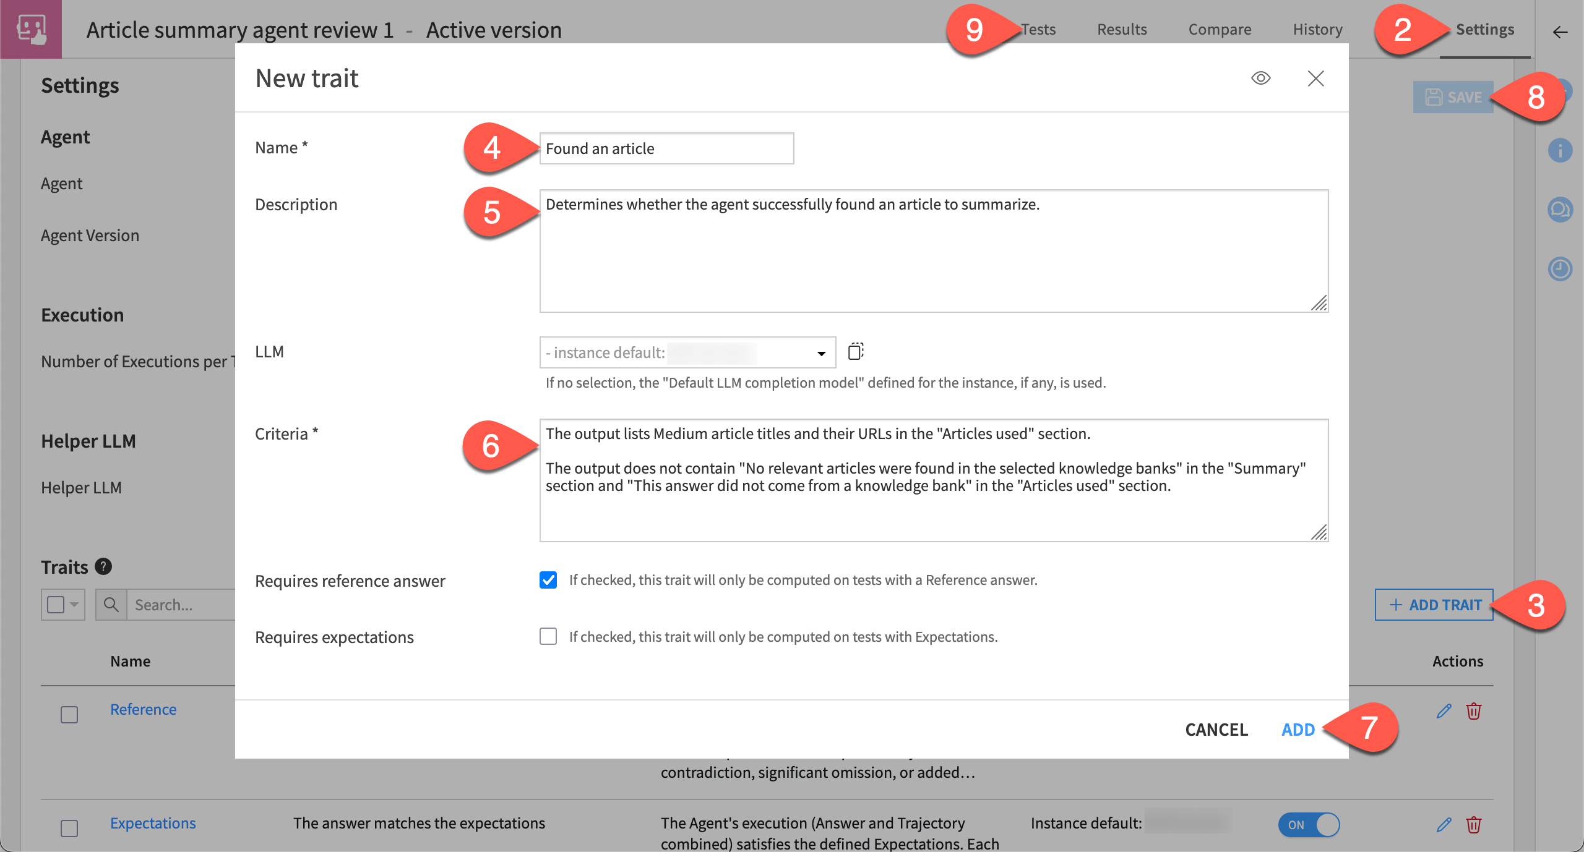Toggle the Expectations trait ON switch

pyautogui.click(x=1309, y=824)
